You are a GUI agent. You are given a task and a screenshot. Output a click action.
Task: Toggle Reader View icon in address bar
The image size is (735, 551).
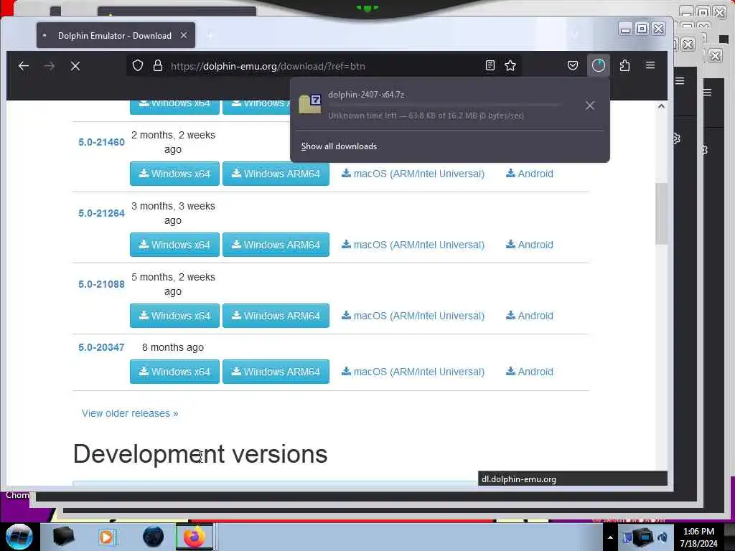pyautogui.click(x=490, y=65)
